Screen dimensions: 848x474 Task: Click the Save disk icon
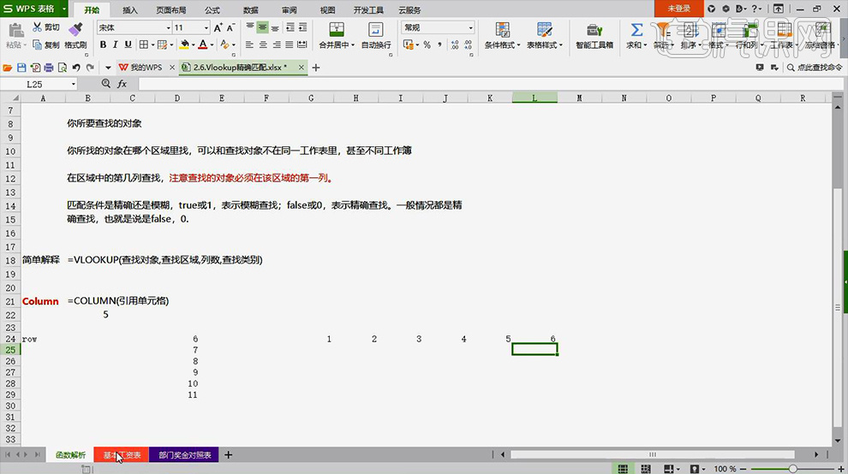coord(21,68)
